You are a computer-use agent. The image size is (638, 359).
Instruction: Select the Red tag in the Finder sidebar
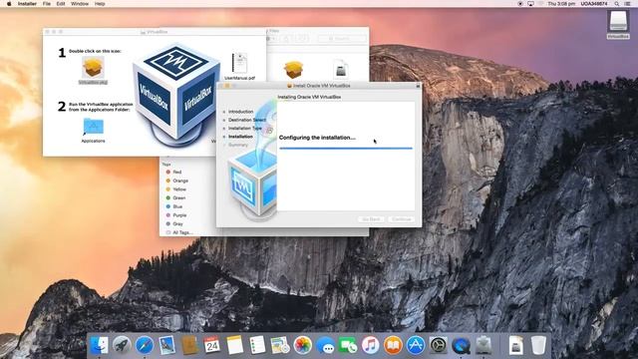click(x=177, y=173)
